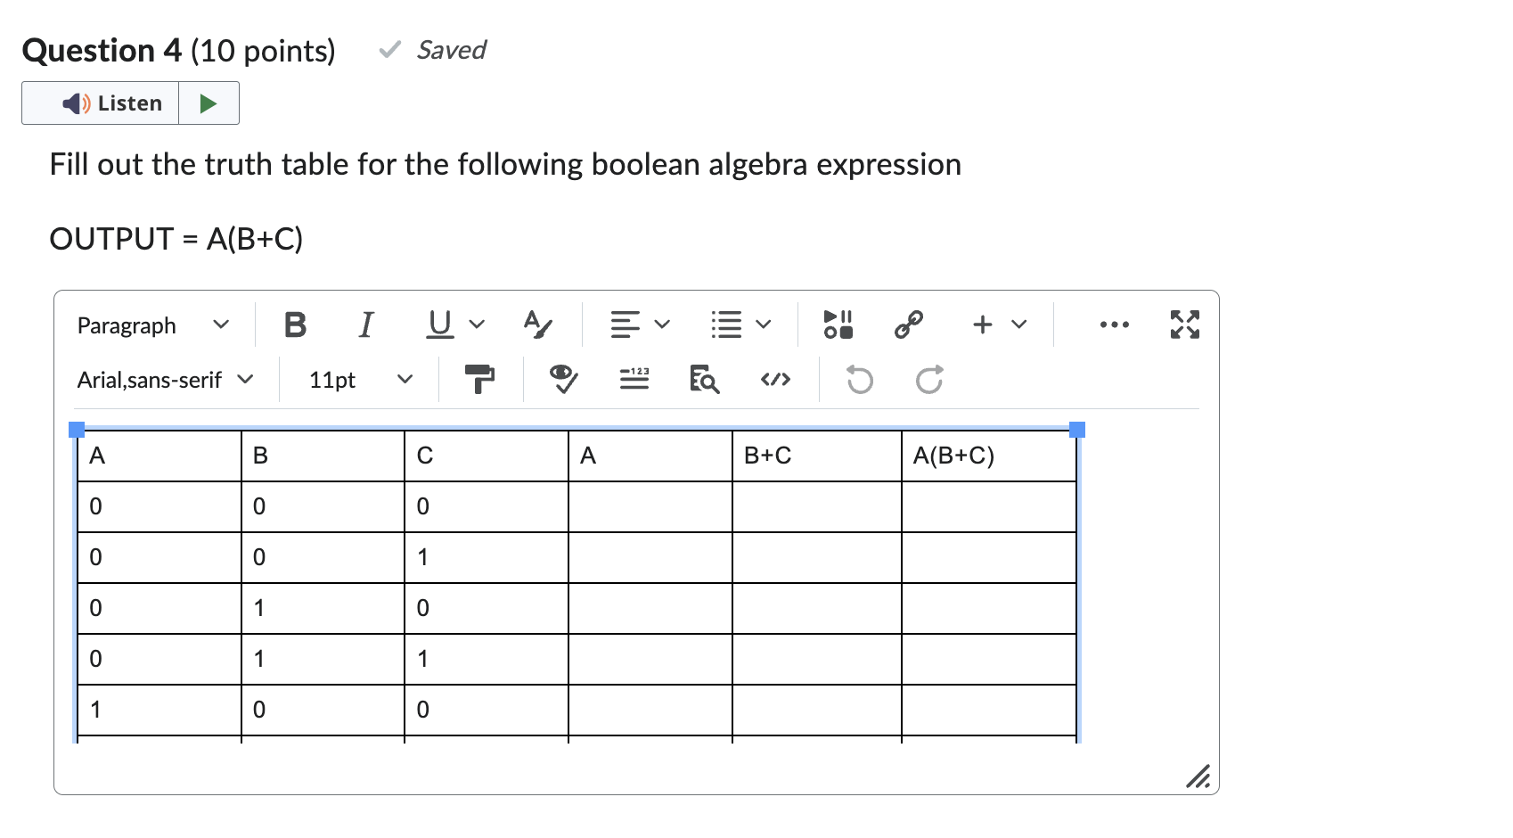Redo the last change
The width and height of the screenshot is (1513, 838).
pyautogui.click(x=929, y=379)
